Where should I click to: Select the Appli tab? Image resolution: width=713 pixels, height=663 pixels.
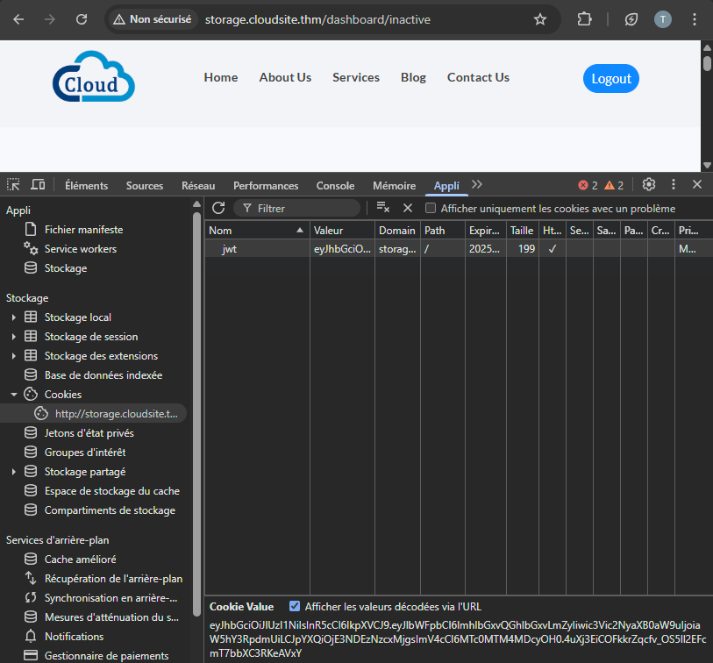point(446,186)
